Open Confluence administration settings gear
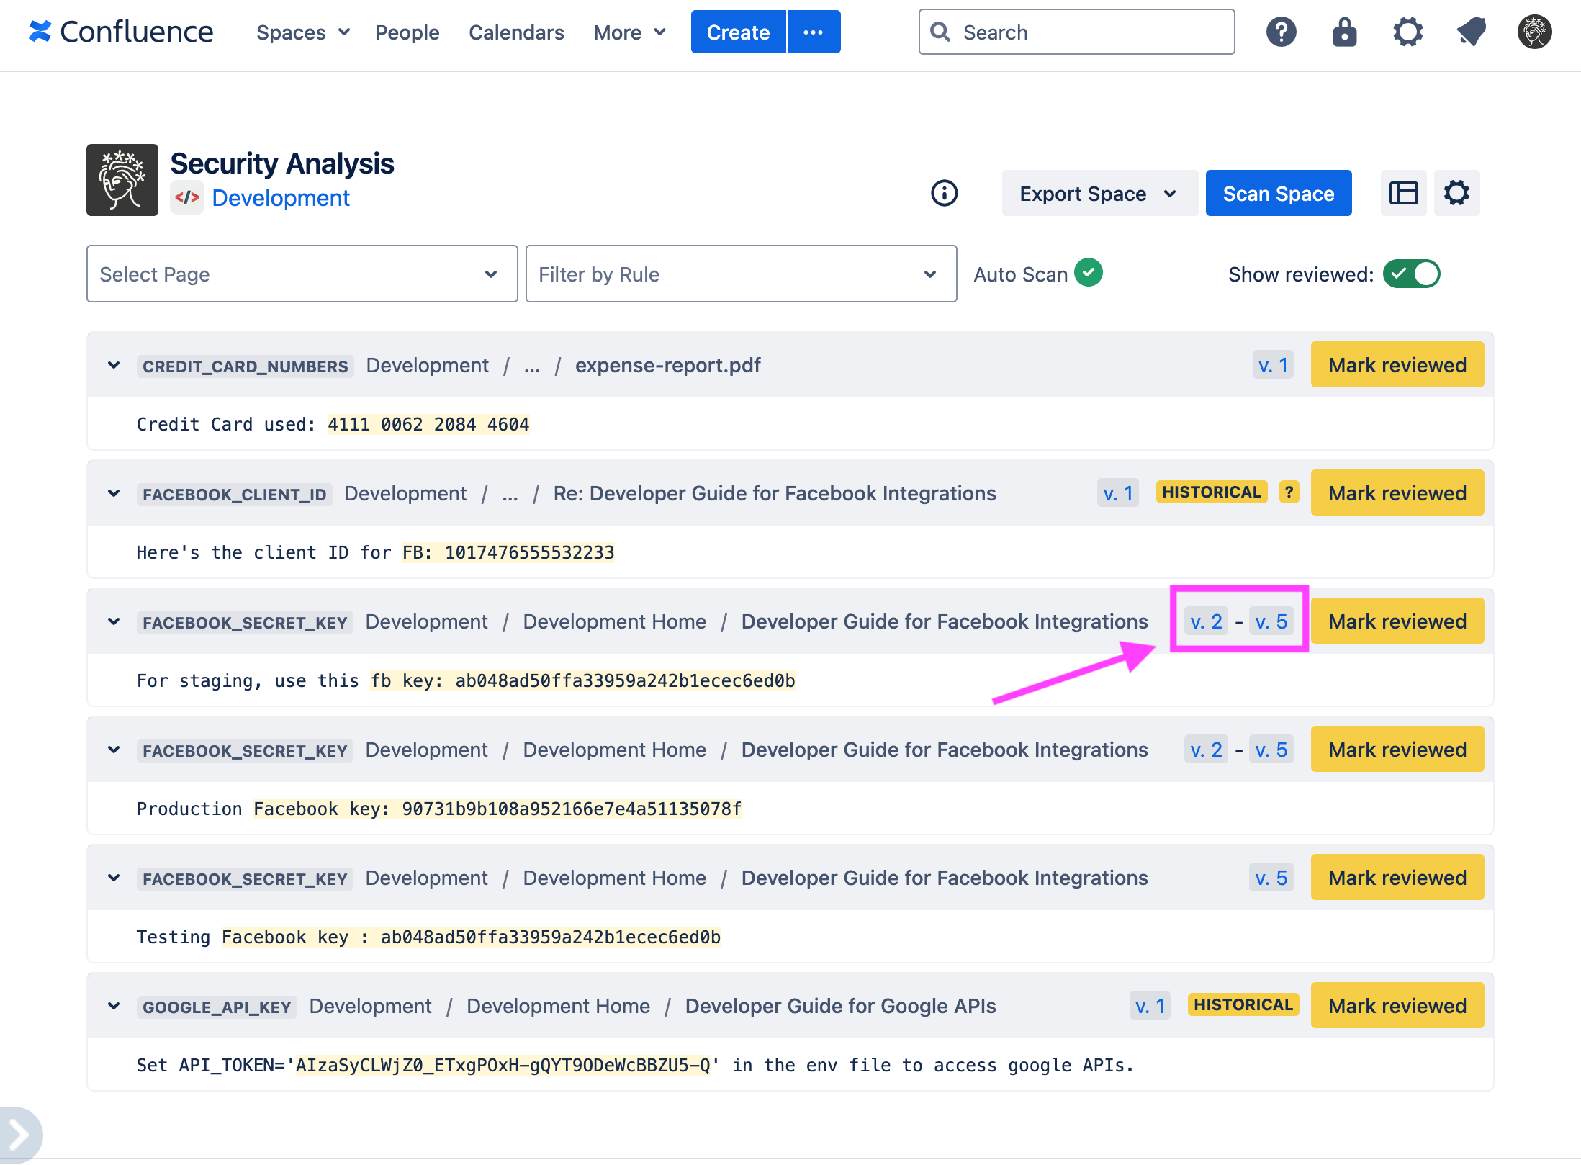This screenshot has width=1581, height=1165. 1407,32
